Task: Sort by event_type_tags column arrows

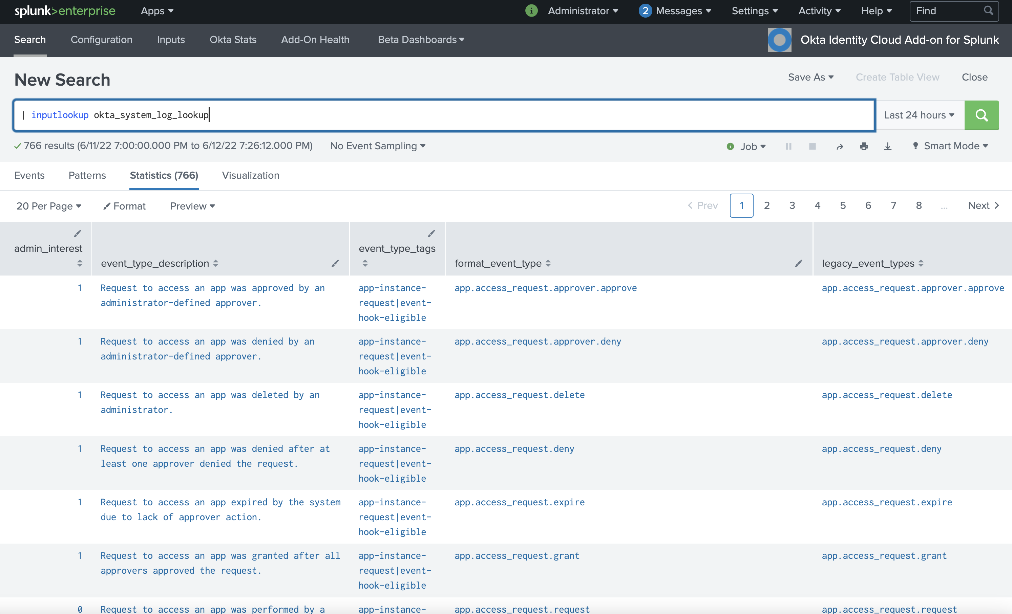Action: (365, 263)
